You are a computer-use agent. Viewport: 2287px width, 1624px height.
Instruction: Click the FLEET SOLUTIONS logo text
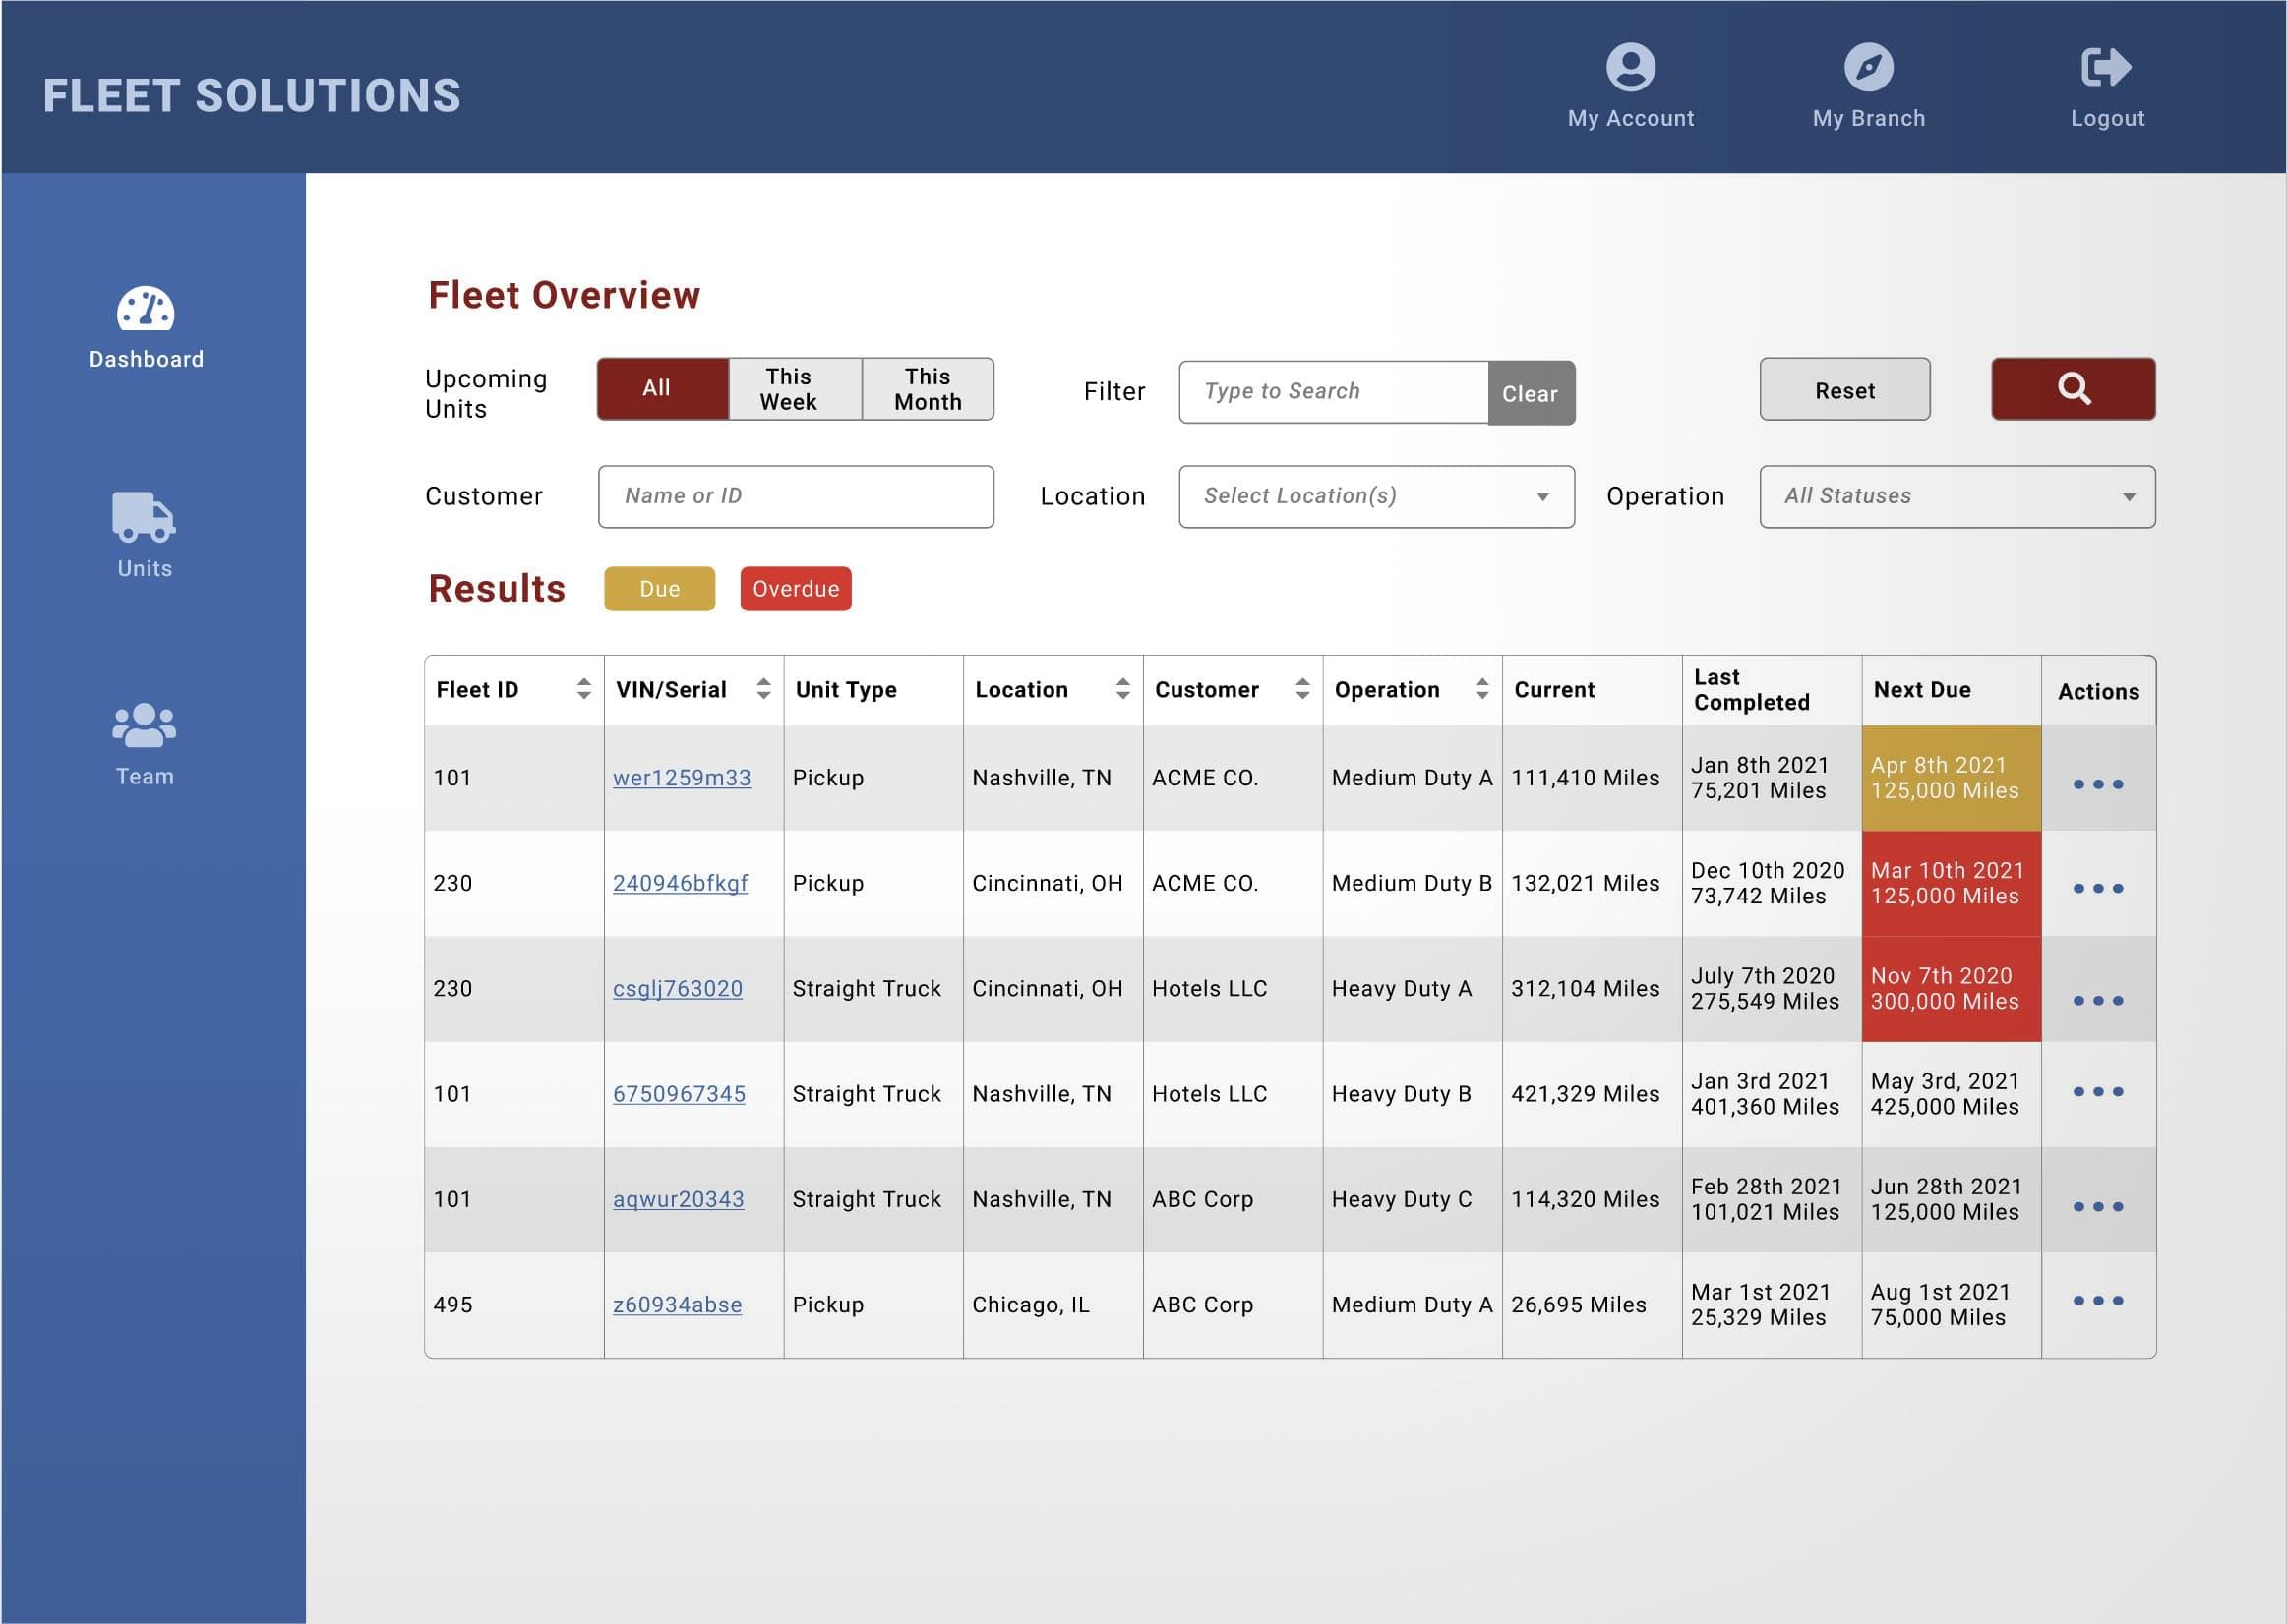coord(252,96)
